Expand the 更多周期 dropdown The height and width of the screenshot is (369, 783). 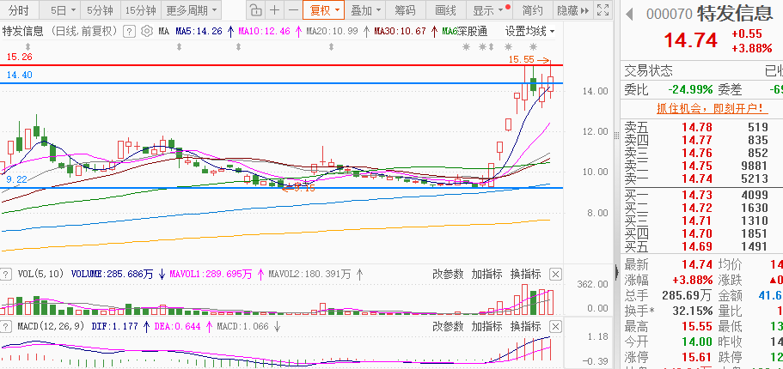[192, 10]
